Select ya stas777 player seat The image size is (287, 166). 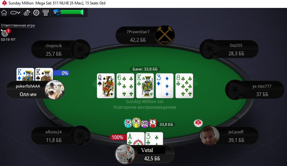(x=255, y=90)
